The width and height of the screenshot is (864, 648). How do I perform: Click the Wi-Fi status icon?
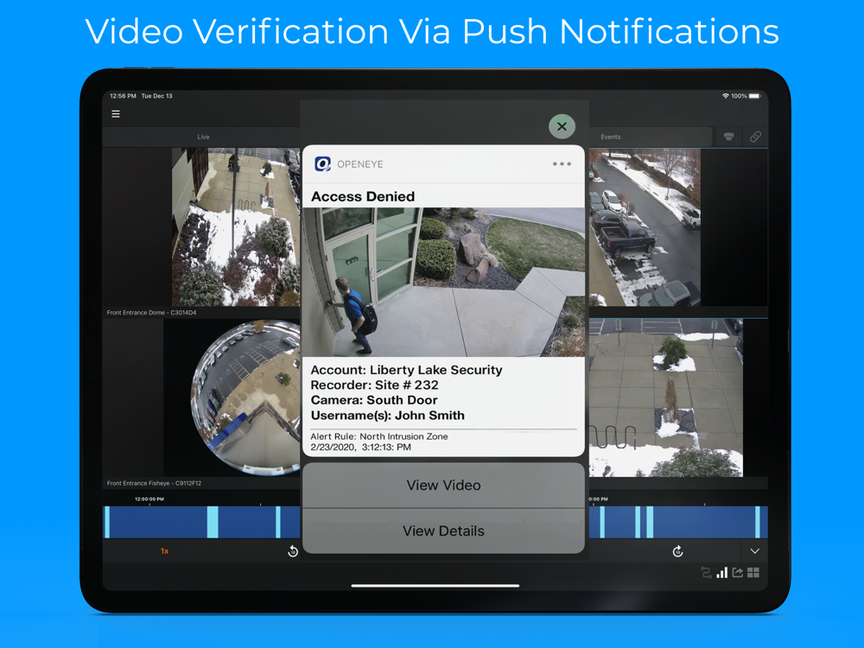point(725,96)
